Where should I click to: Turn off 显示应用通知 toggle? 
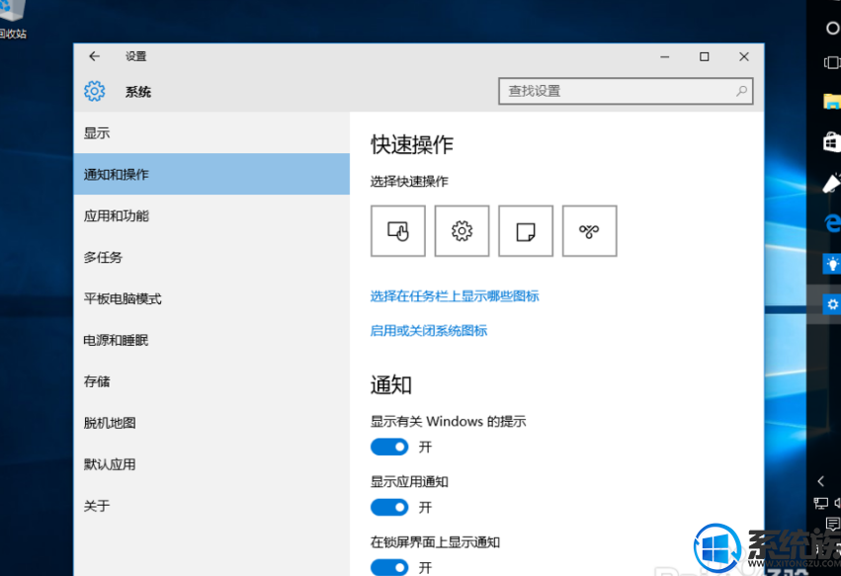[x=389, y=508]
